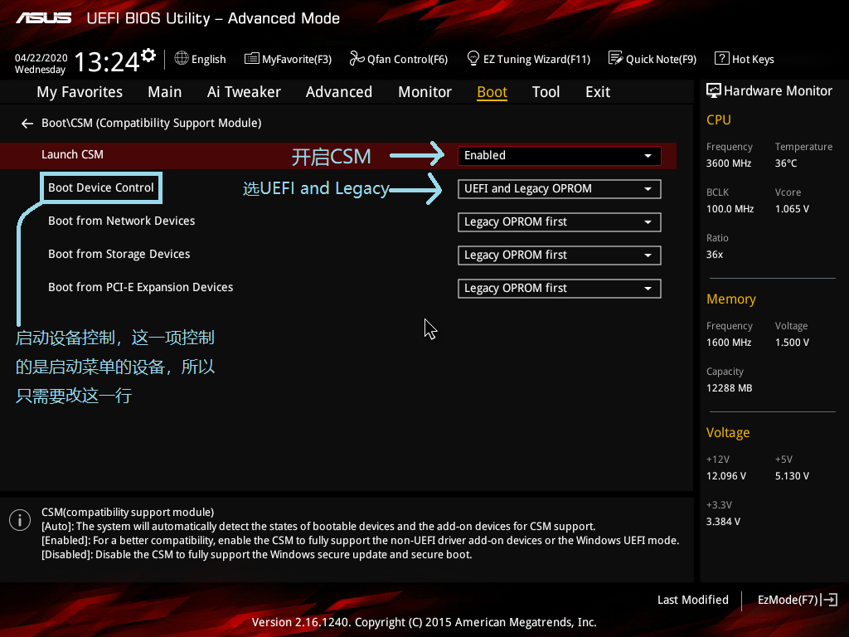Click Memory frequency value 1600 MHz
This screenshot has width=849, height=637.
[729, 343]
